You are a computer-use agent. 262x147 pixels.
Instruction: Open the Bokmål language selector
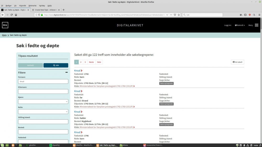pos(240,25)
